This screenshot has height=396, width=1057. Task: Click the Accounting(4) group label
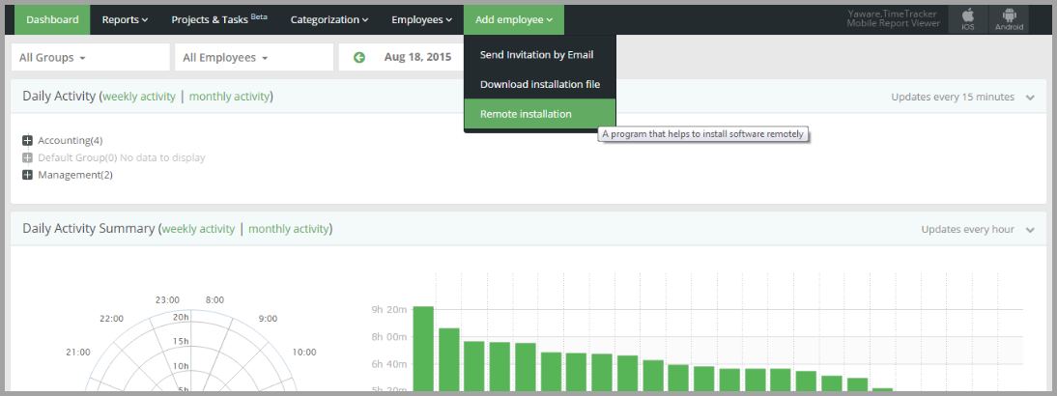click(71, 141)
